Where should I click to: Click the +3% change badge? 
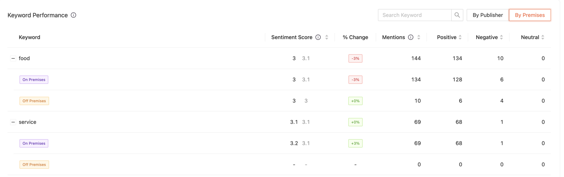355,143
